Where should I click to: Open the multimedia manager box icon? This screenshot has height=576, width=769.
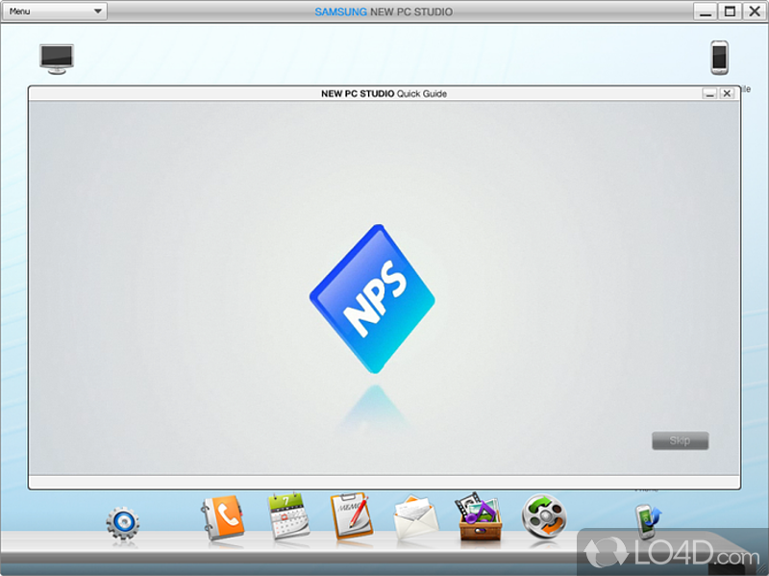(x=480, y=516)
